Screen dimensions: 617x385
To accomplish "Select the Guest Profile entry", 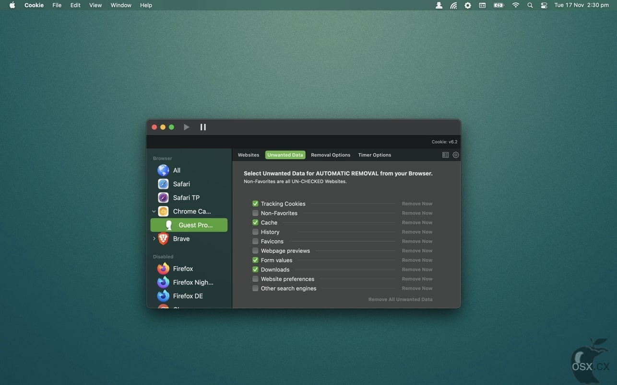I will [189, 225].
